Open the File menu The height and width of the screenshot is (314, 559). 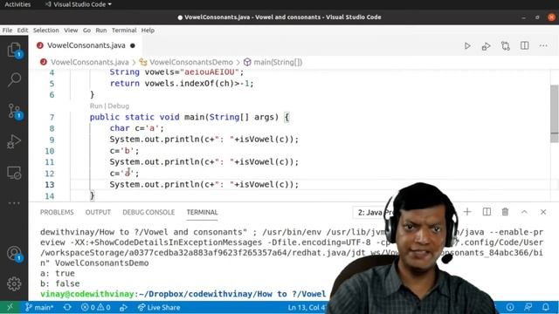[x=7, y=31]
